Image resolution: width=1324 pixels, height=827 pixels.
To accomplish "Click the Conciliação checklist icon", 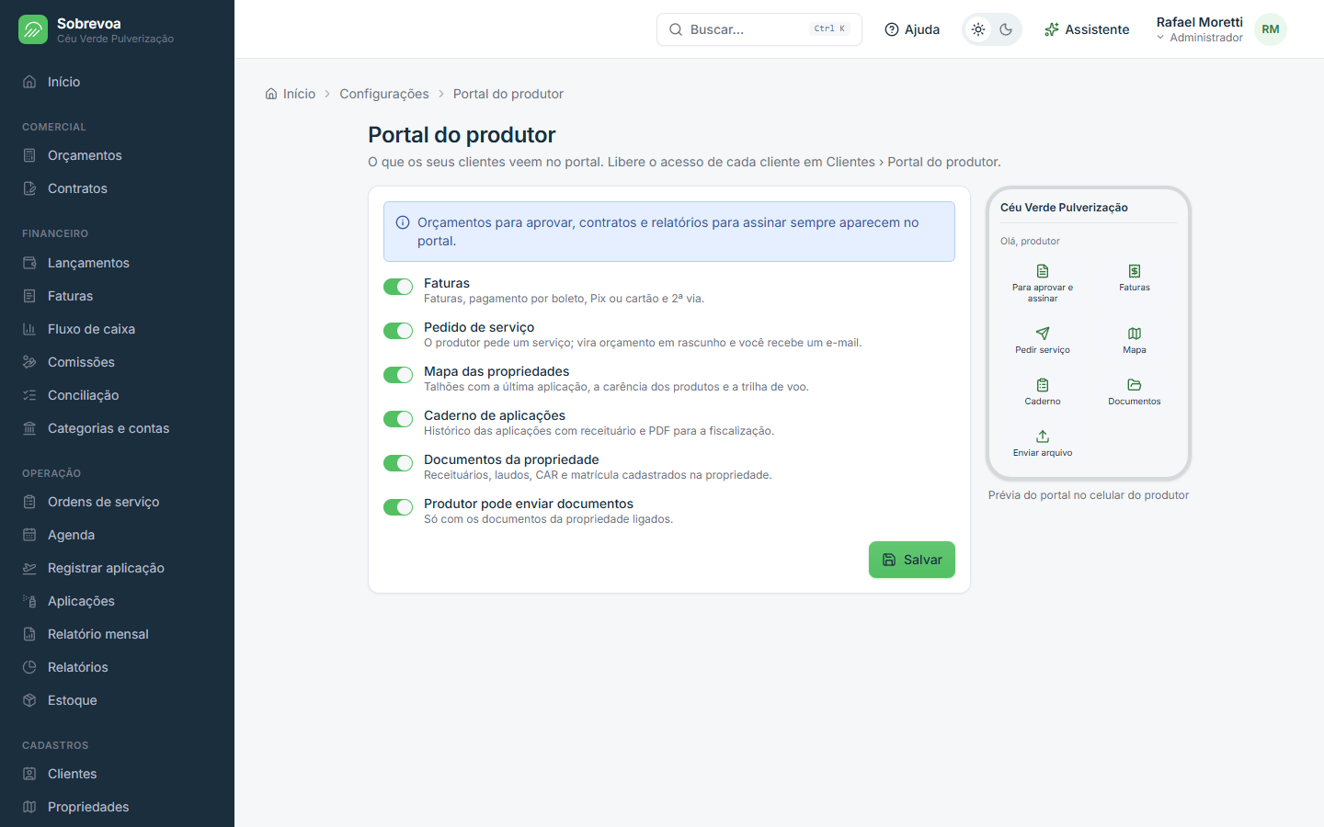I will (x=29, y=395).
